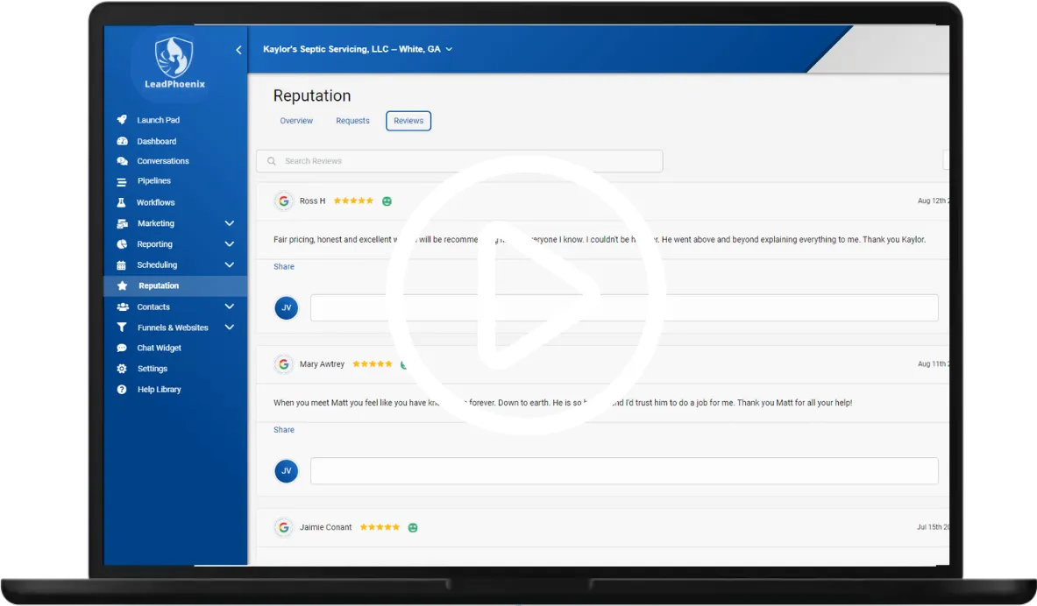Switch to the Overview tab
The image size is (1037, 606).
tap(296, 121)
